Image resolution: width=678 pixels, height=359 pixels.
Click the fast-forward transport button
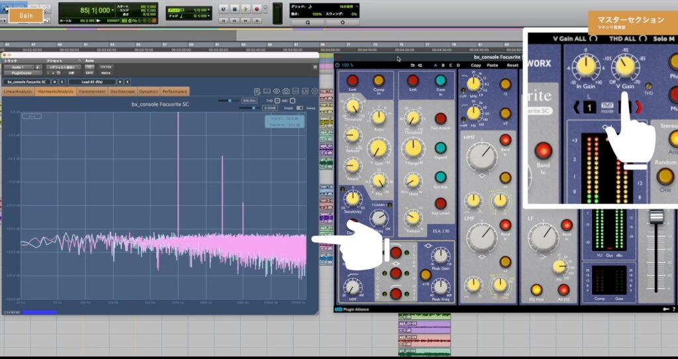pos(245,21)
